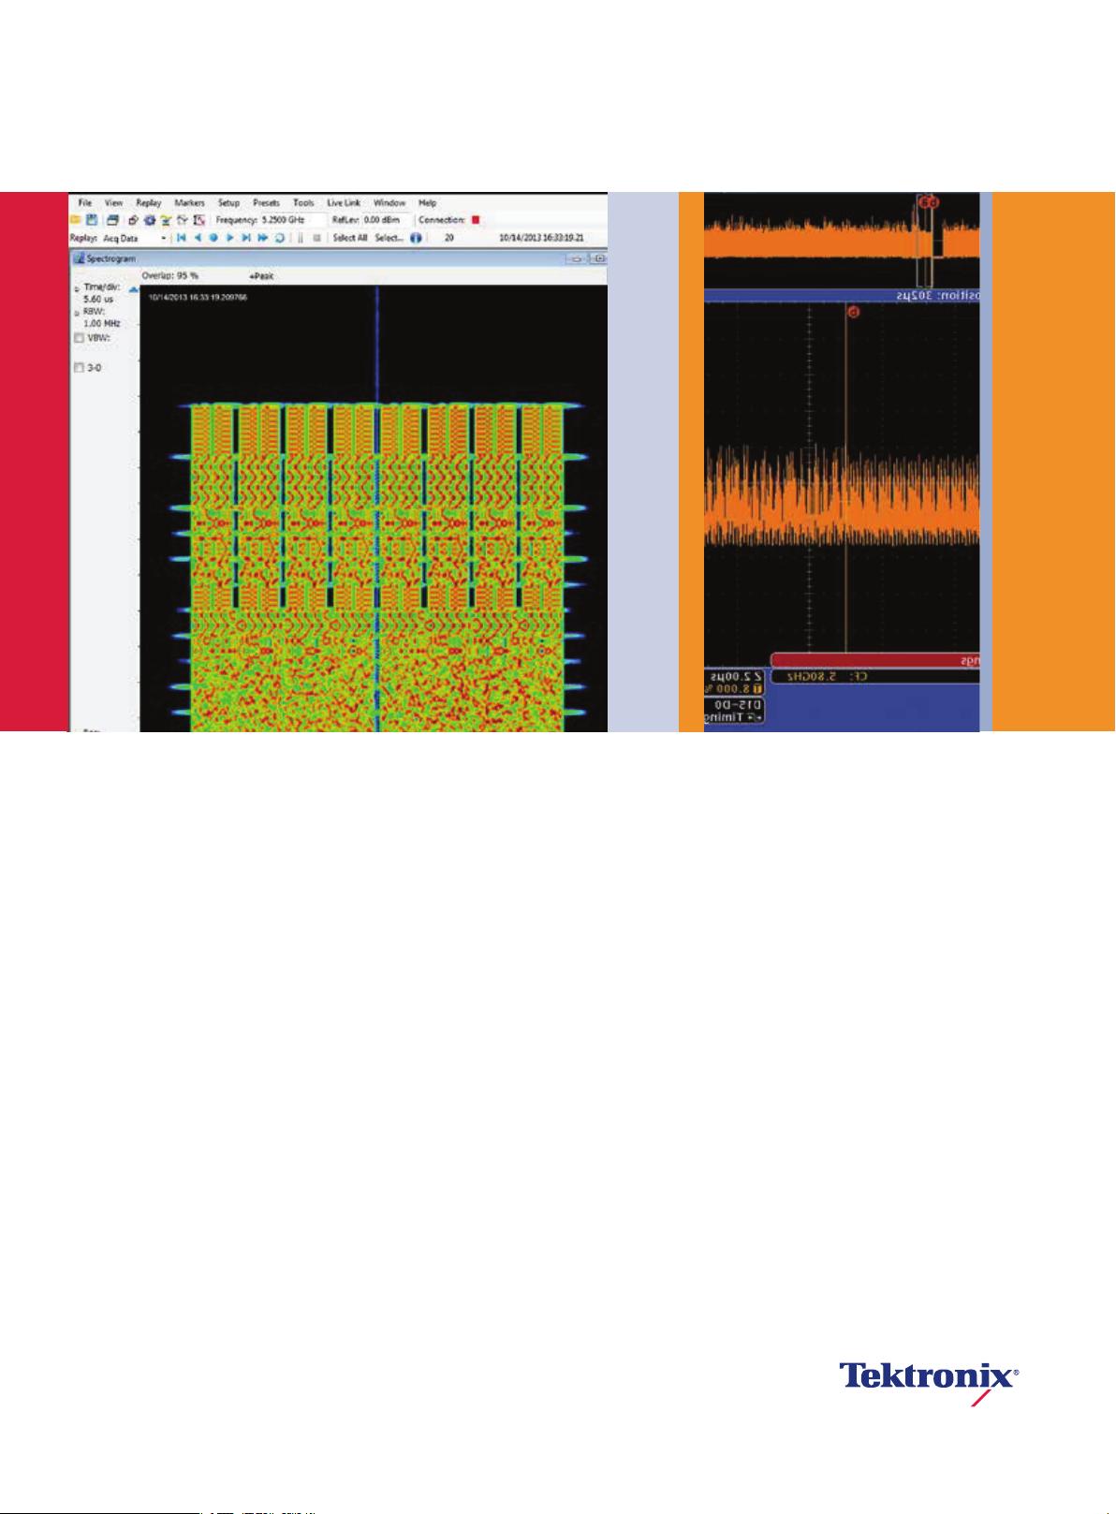Click the Select... button
The height and width of the screenshot is (1514, 1116).
(388, 239)
